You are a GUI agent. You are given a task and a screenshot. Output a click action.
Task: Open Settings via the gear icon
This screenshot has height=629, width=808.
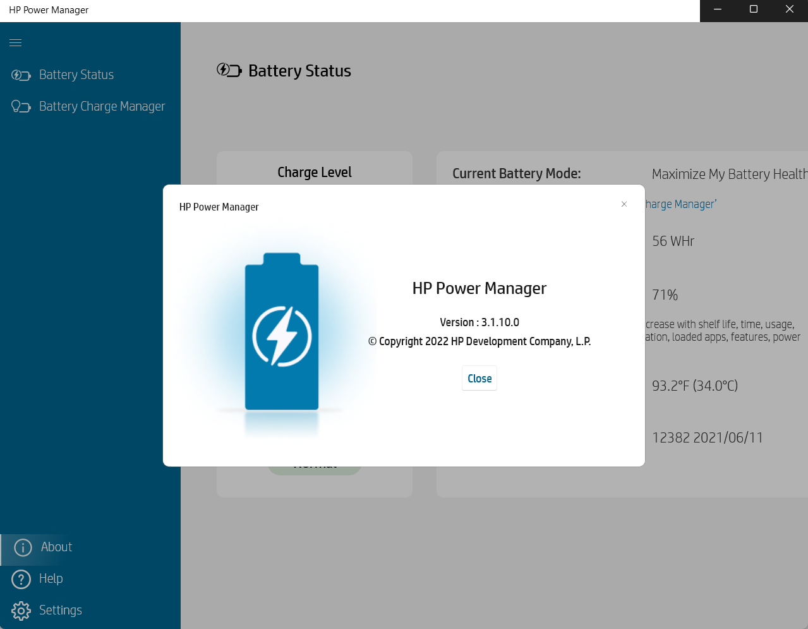click(20, 611)
